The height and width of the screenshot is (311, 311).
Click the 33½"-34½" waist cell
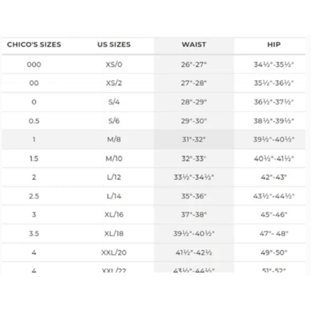click(194, 177)
